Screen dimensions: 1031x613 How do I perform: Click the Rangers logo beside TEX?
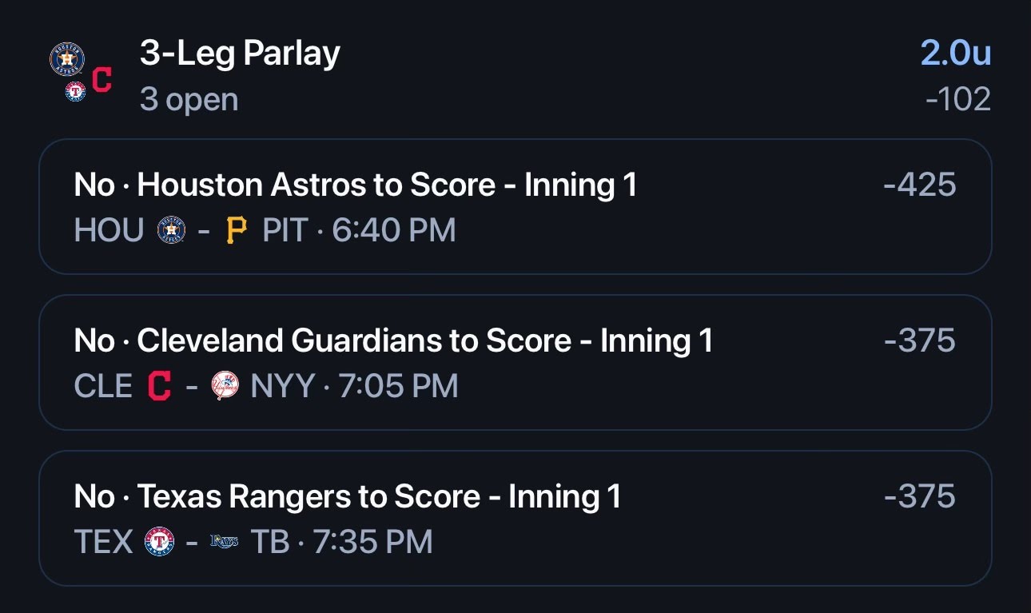(x=159, y=542)
